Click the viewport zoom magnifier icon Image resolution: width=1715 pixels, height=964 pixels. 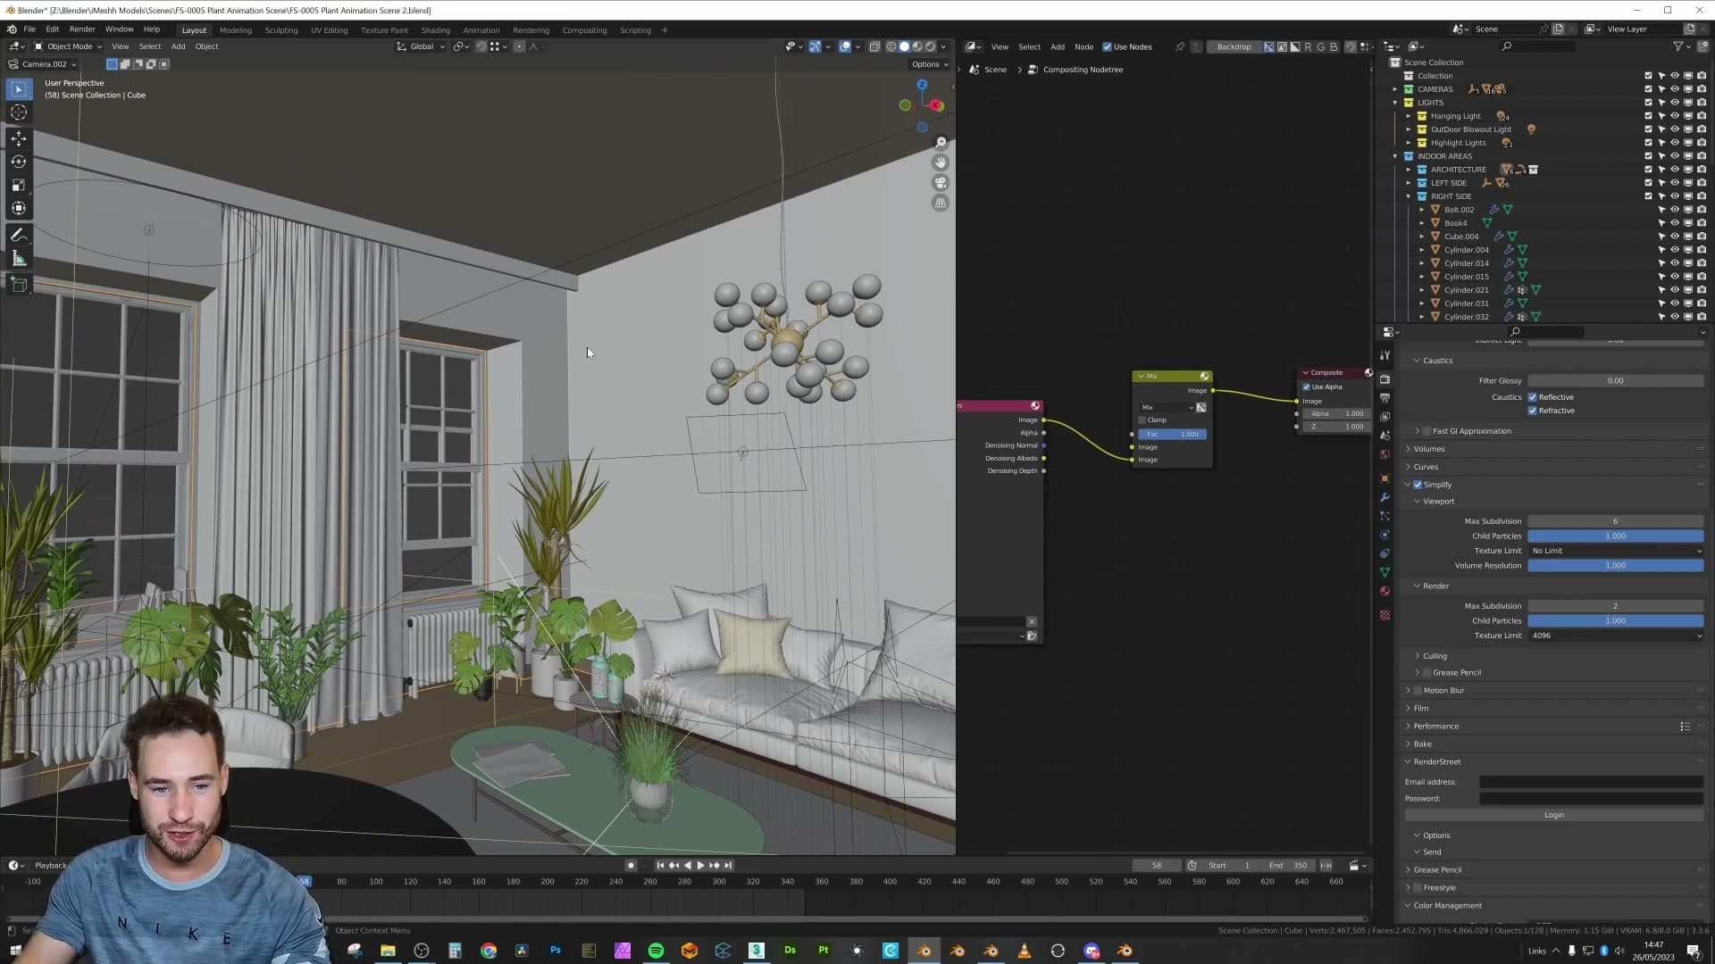click(941, 143)
